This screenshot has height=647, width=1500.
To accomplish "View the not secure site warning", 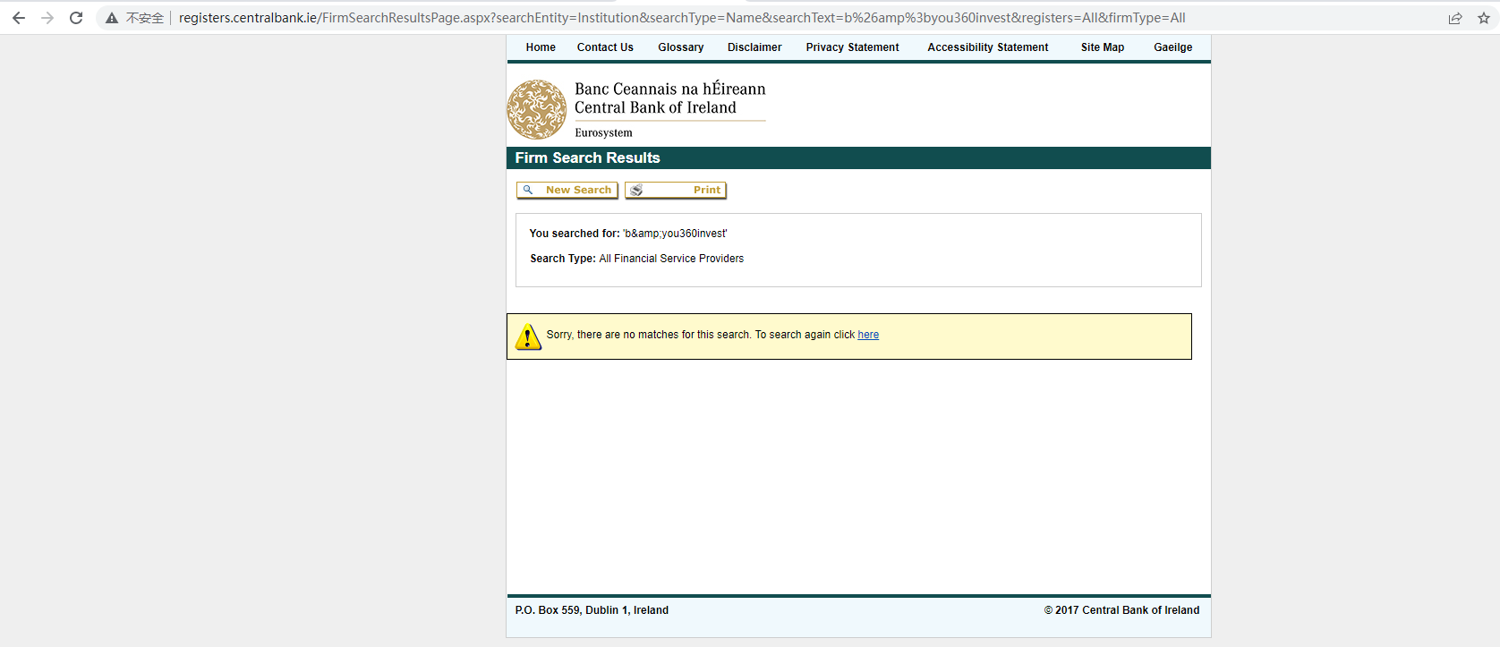I will pos(135,18).
